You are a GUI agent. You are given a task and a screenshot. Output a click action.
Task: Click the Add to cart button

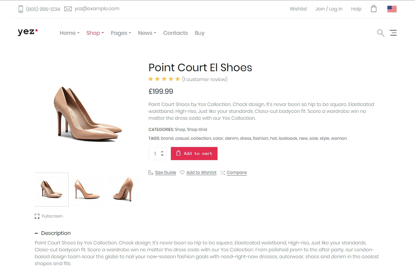coord(194,154)
